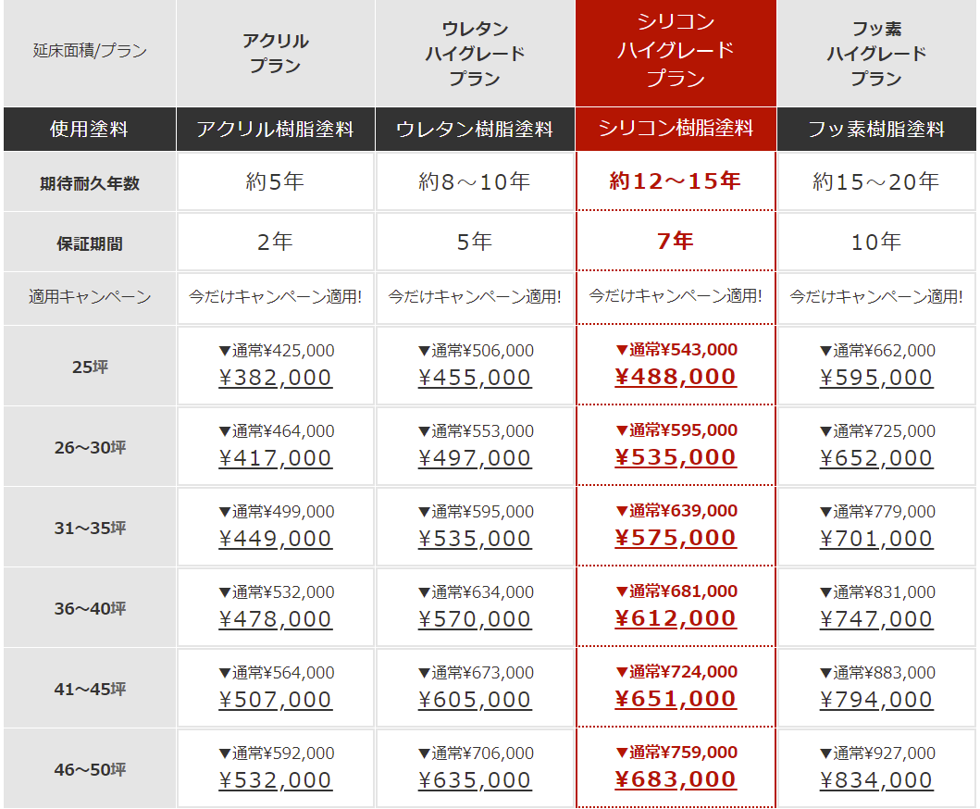
Task: Click the 7年 warranty cell in silicon column
Action: point(676,241)
